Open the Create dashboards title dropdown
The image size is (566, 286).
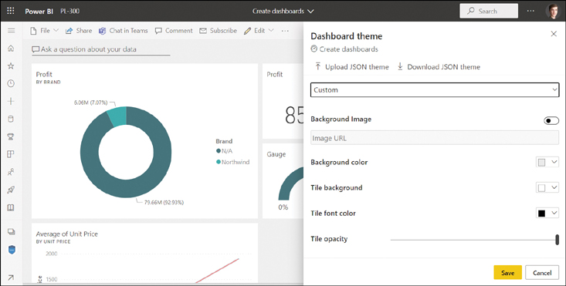click(x=283, y=11)
